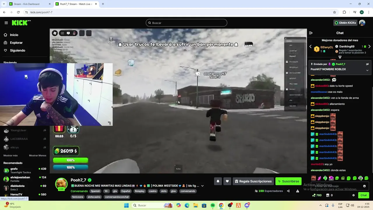The image size is (373, 210).
Task: Open the Kick hamburger menu
Action: pos(6,23)
